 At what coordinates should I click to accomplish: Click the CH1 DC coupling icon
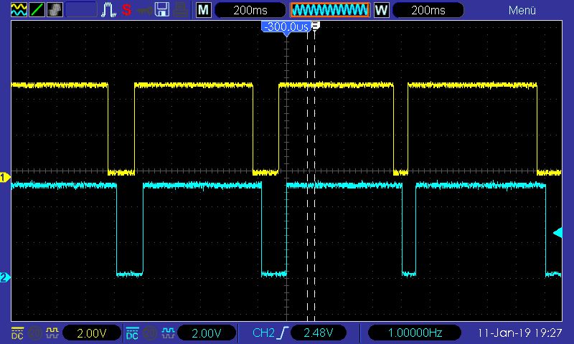click(17, 333)
